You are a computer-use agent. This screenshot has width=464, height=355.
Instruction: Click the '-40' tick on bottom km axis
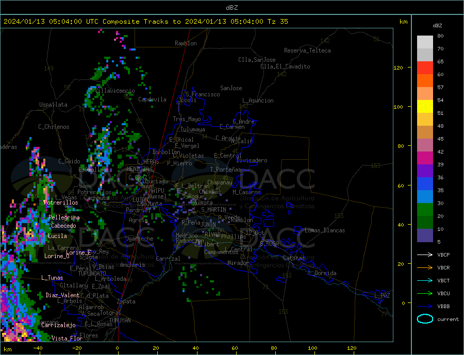[38, 348]
